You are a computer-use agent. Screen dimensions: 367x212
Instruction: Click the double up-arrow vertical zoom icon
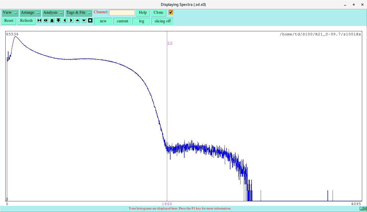pos(52,20)
